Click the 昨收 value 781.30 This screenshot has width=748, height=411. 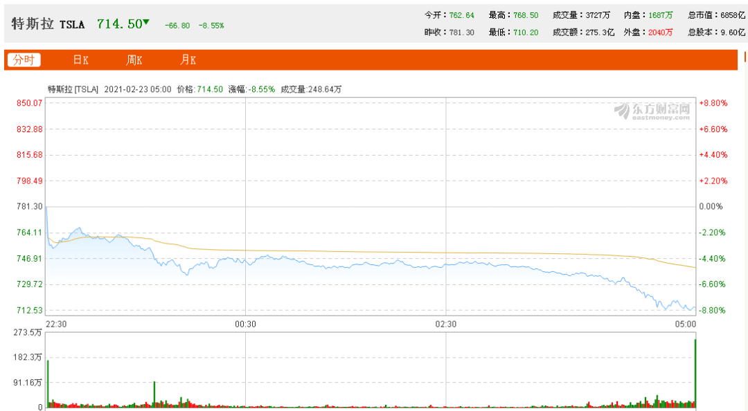point(462,33)
